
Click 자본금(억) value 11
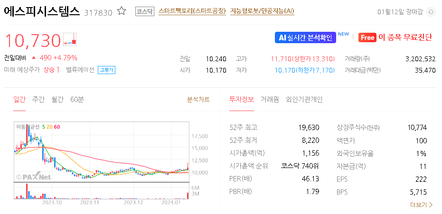pyautogui.click(x=423, y=167)
